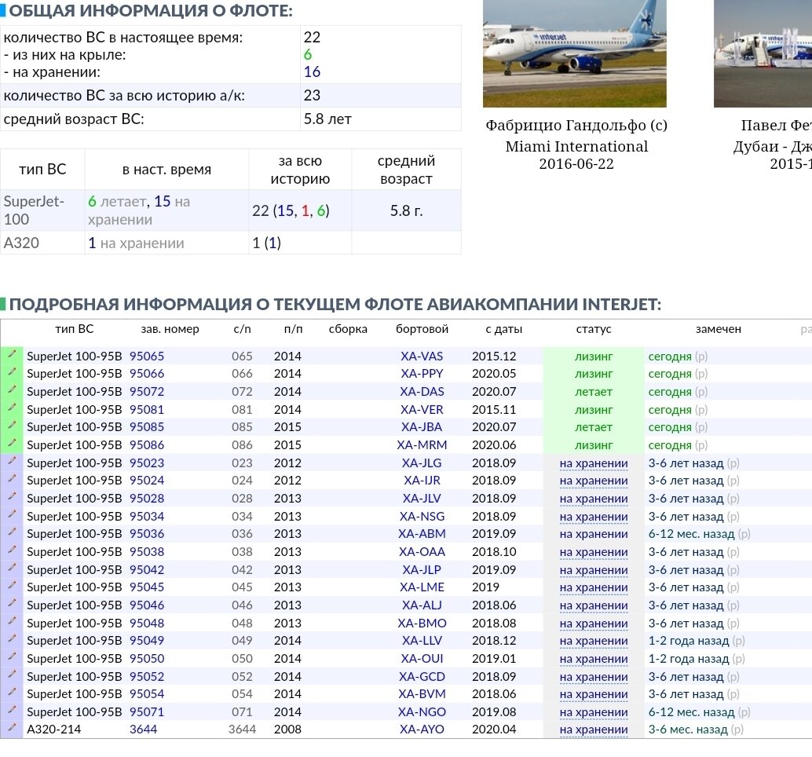The image size is (812, 757).
Task: Click 'бортовой' column header
Action: [422, 329]
